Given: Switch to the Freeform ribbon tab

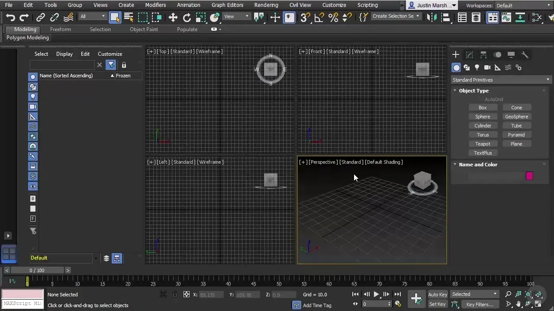Looking at the screenshot, I should (x=60, y=29).
